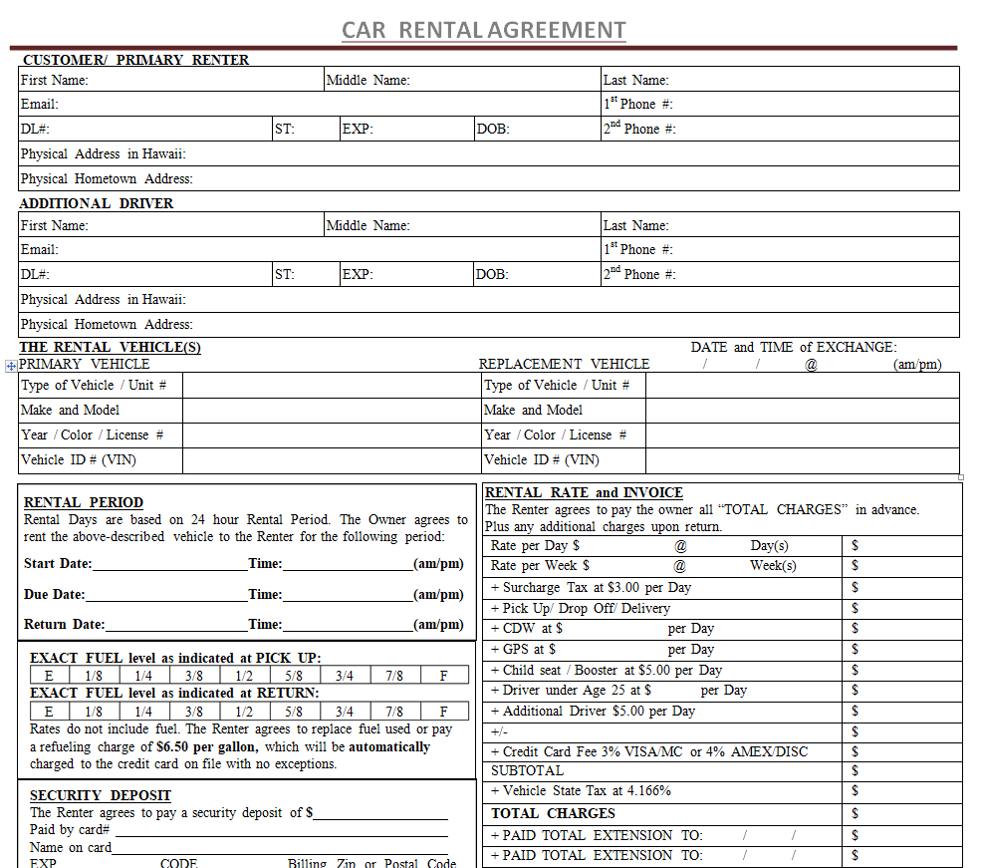Select the Rate per Day dollar amount cell

pos(902,546)
